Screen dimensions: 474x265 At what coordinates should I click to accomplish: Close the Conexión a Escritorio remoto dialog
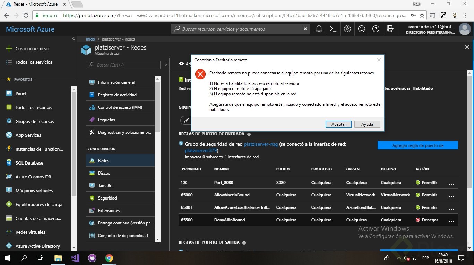[x=379, y=60]
